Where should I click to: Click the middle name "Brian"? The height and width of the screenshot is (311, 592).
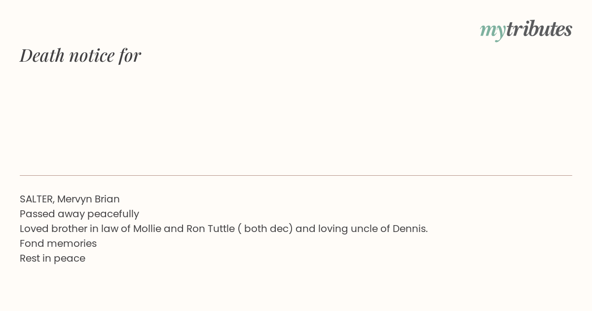107,199
